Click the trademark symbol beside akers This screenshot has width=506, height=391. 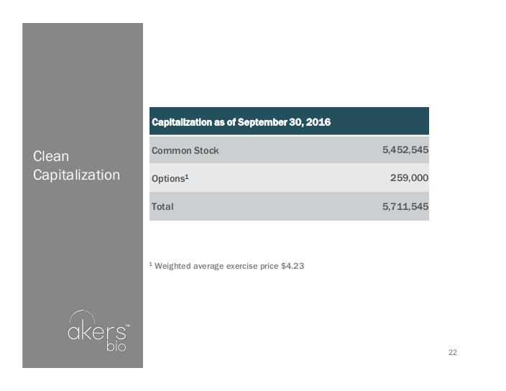tap(128, 326)
